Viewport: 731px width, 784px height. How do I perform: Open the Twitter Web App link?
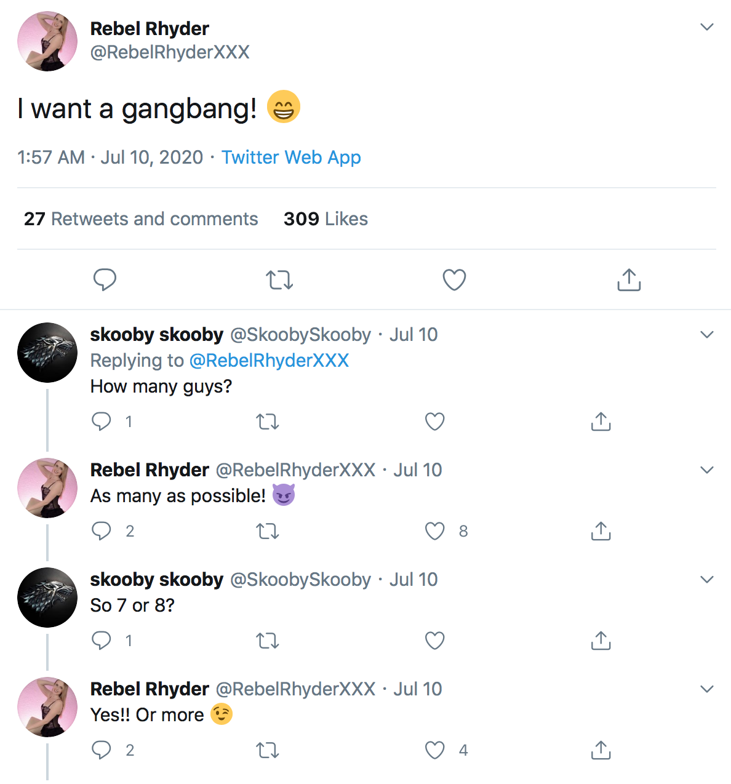(291, 158)
